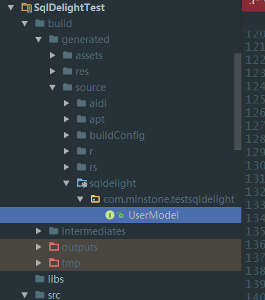Screen dimensions: 265x300
Task: Click the com.minstone.testsqldelight package icon
Action: tap(95, 199)
